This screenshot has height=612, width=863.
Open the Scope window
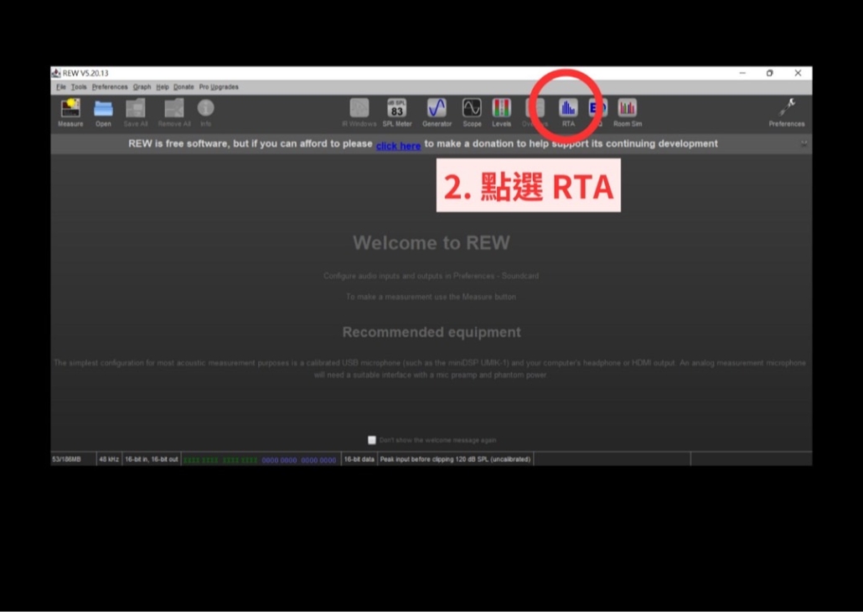coord(472,109)
